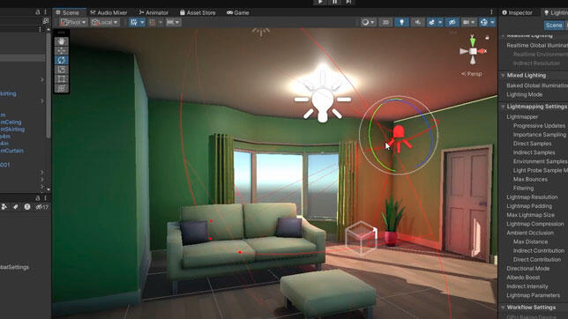
Task: Open the Inspector tab
Action: 517,12
